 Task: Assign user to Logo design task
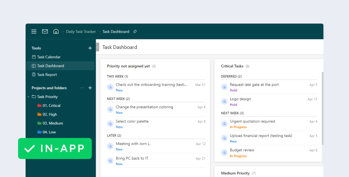pos(224,101)
